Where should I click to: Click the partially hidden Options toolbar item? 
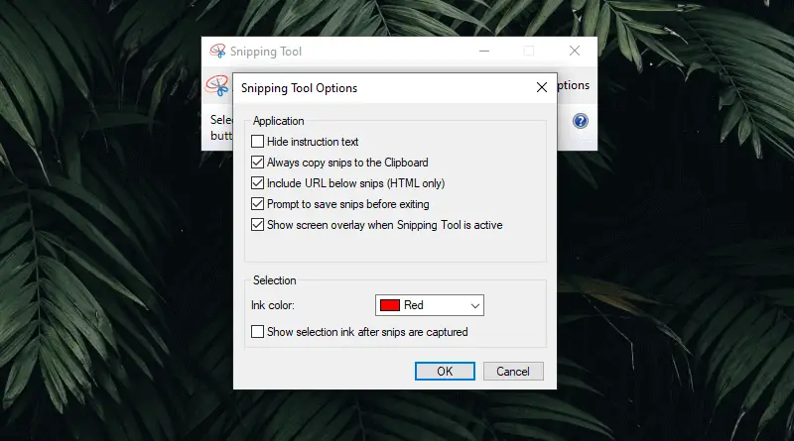pyautogui.click(x=574, y=85)
